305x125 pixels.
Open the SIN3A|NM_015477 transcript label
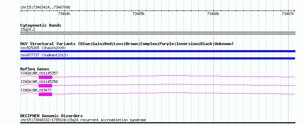[36, 90]
